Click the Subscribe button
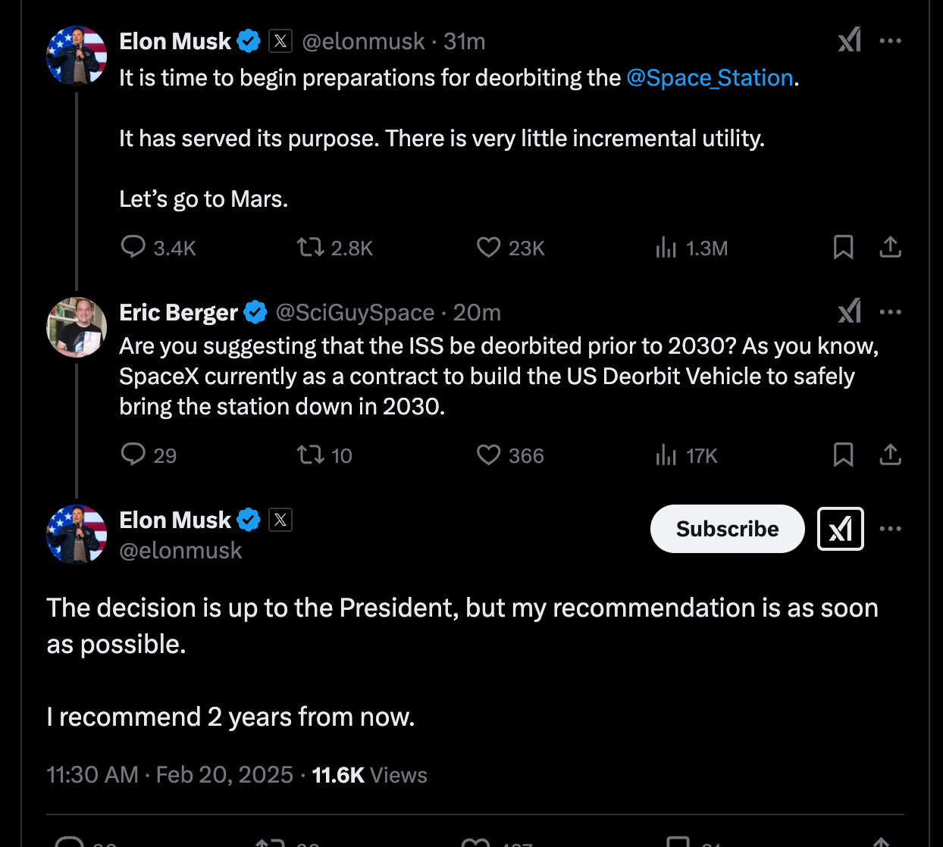 coord(727,529)
